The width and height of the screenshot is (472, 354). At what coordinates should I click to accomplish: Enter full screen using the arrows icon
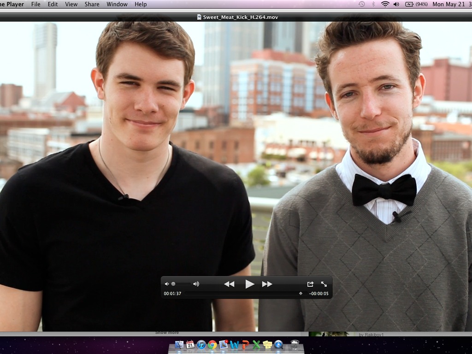pos(324,284)
